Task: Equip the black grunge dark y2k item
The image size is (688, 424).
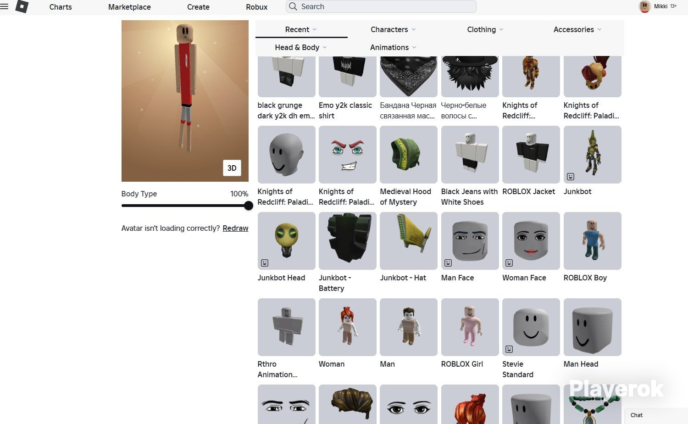Action: tap(287, 77)
